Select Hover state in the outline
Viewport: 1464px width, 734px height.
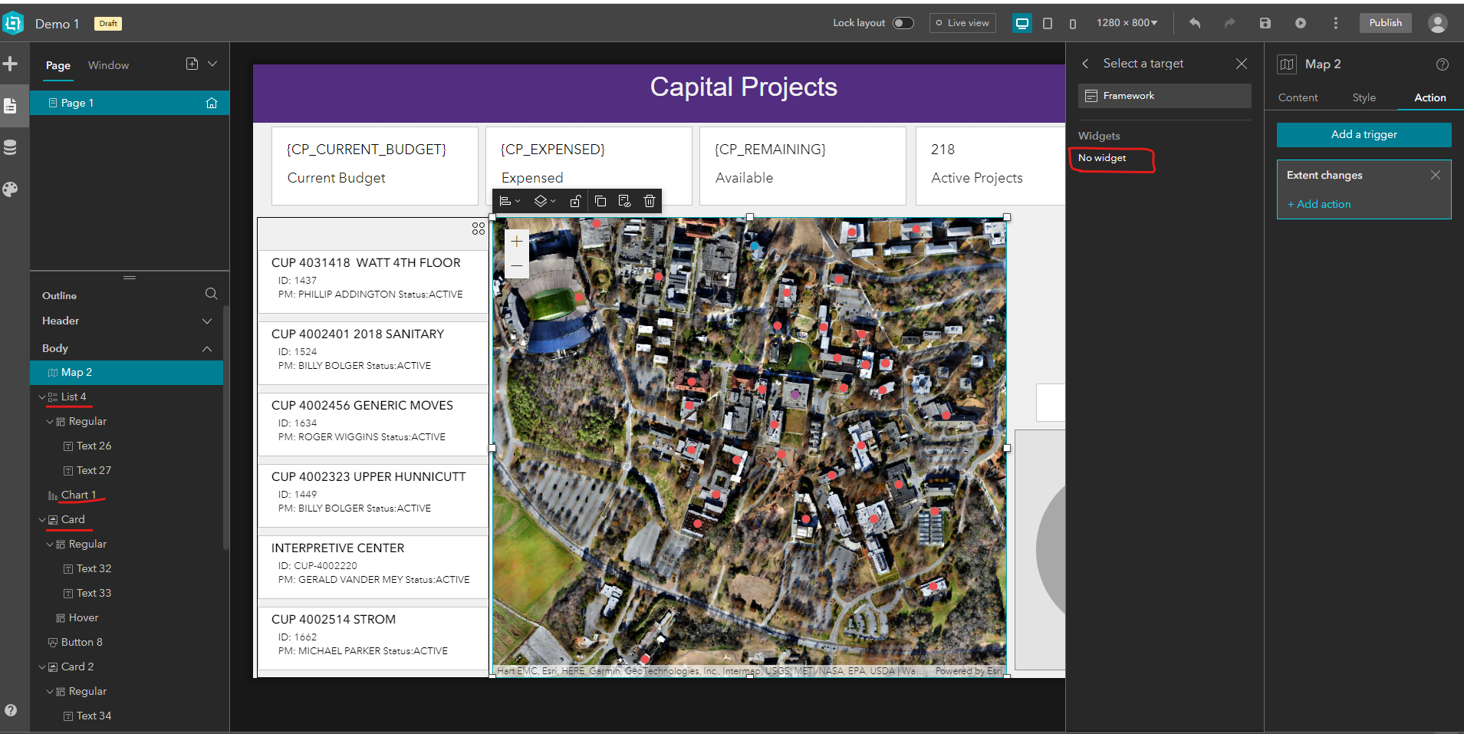tap(84, 617)
